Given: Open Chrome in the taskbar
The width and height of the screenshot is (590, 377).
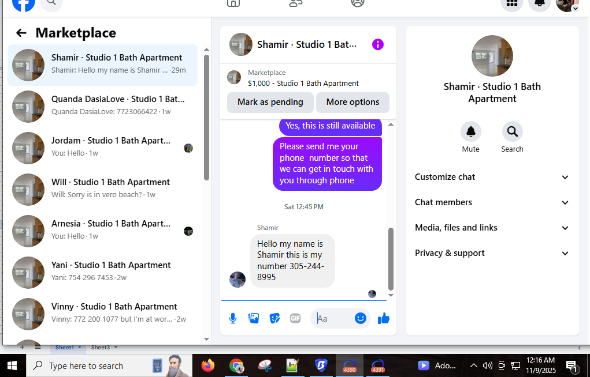Looking at the screenshot, I should (237, 365).
